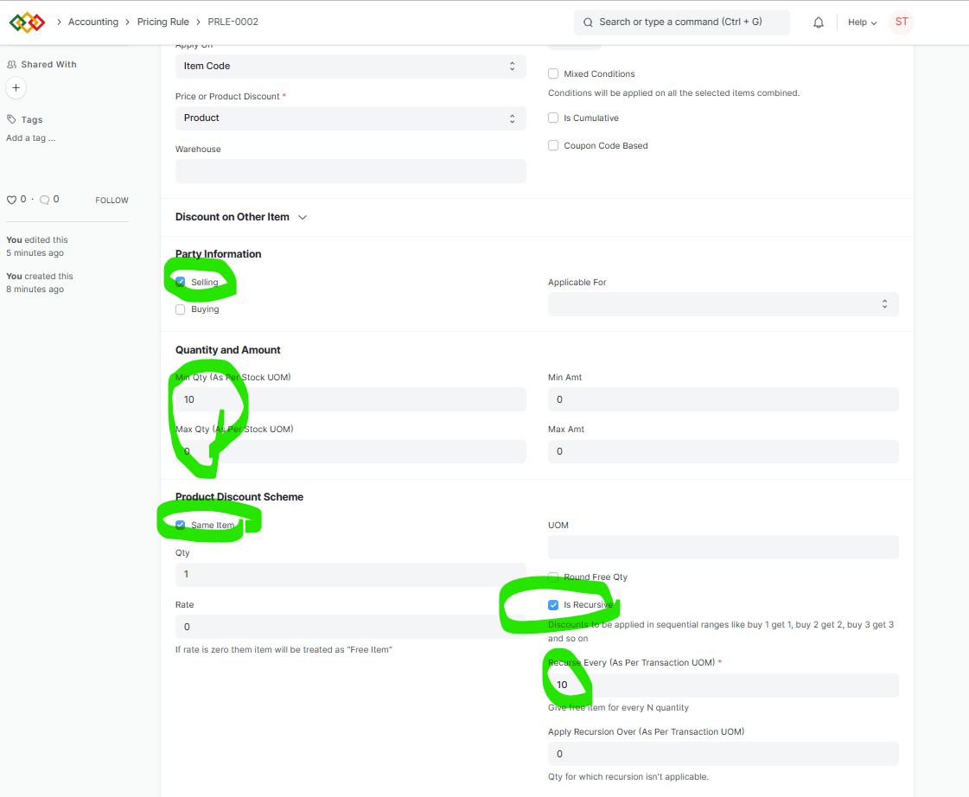Click the Shared With people icon
This screenshot has height=797, width=969.
pos(10,64)
